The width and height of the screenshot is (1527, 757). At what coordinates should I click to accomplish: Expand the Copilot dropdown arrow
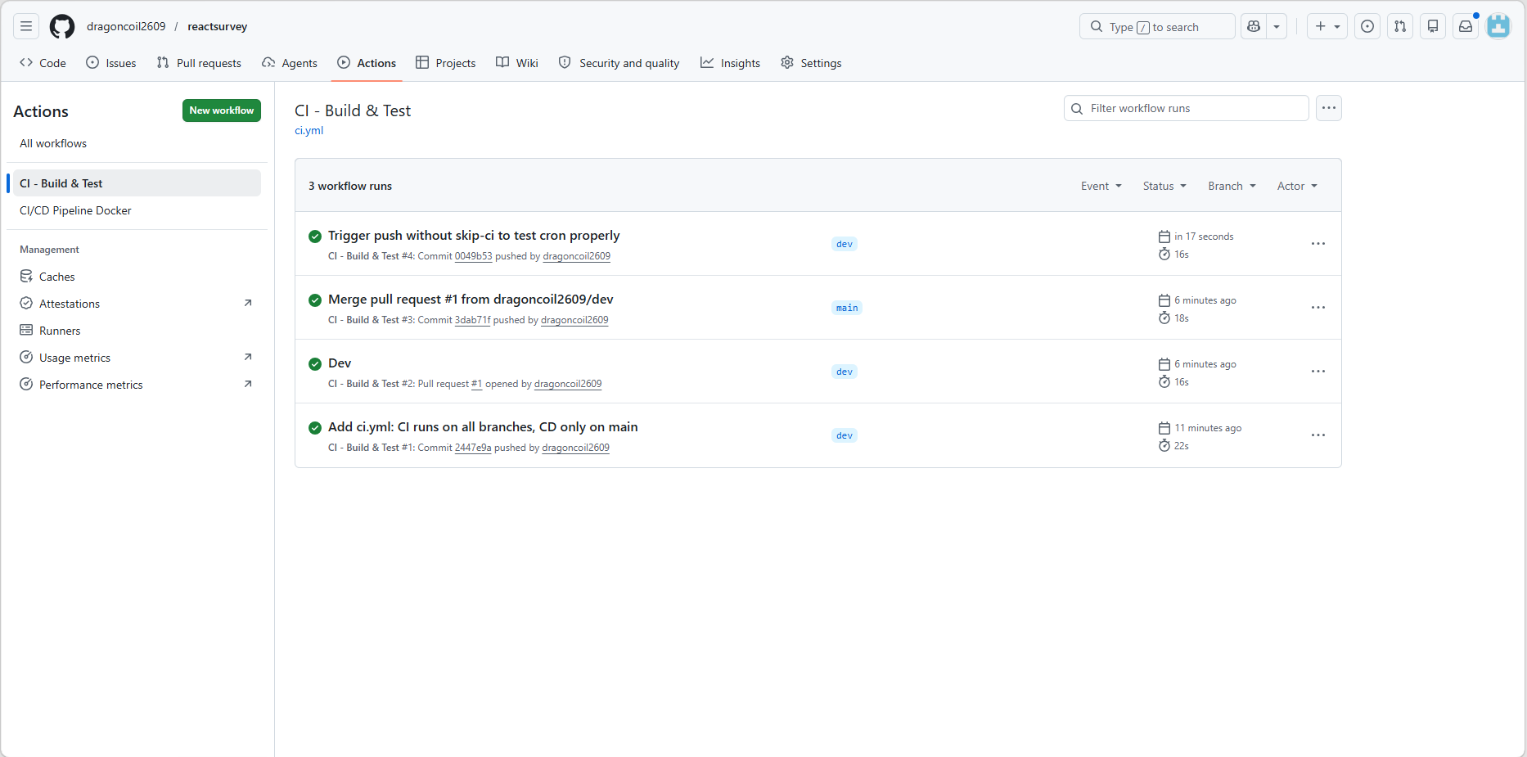click(1277, 26)
